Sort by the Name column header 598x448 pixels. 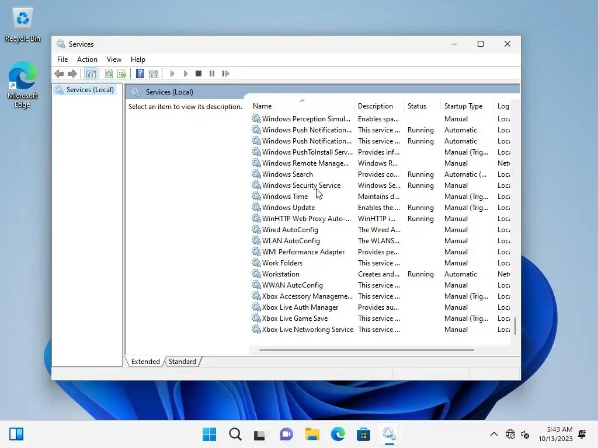click(x=302, y=106)
